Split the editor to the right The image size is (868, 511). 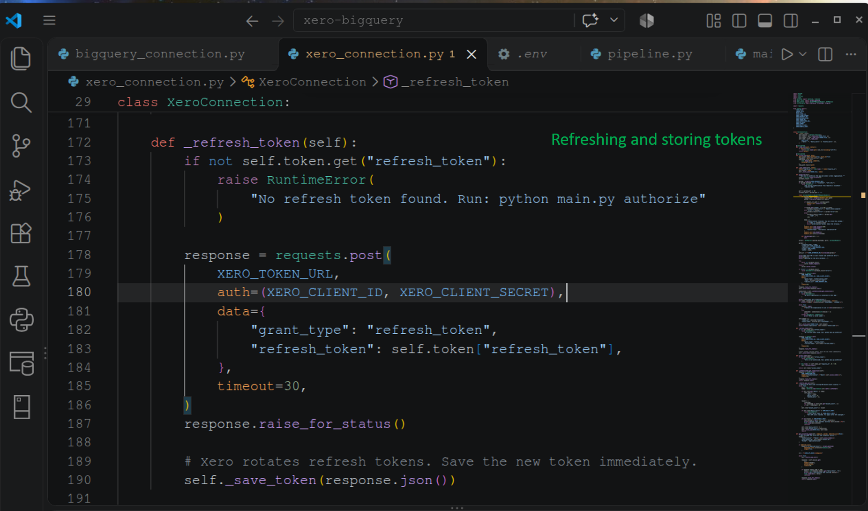click(x=825, y=54)
